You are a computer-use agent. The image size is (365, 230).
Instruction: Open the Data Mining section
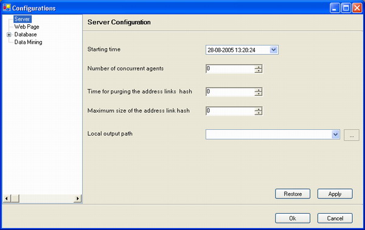[x=28, y=42]
